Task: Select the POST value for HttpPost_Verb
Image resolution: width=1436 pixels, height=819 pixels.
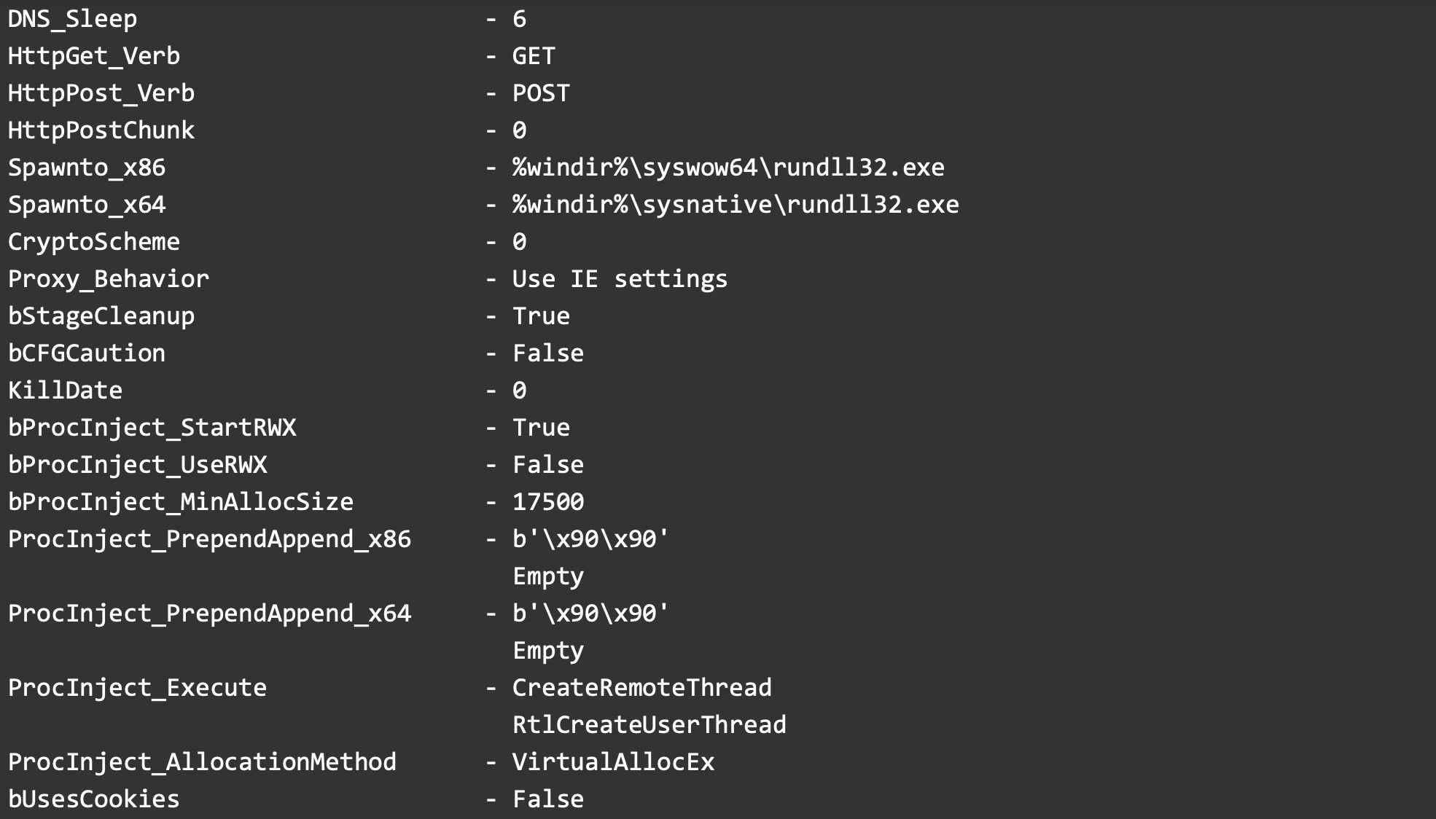Action: [x=541, y=93]
